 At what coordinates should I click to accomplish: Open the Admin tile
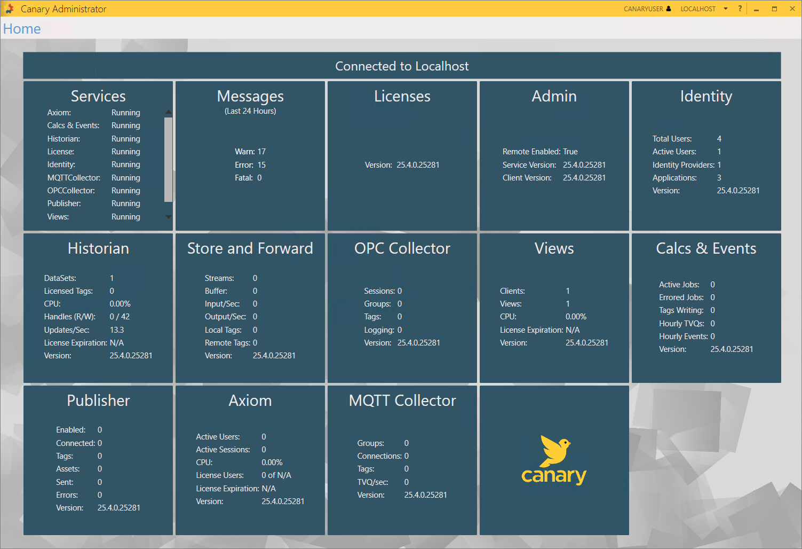[554, 156]
